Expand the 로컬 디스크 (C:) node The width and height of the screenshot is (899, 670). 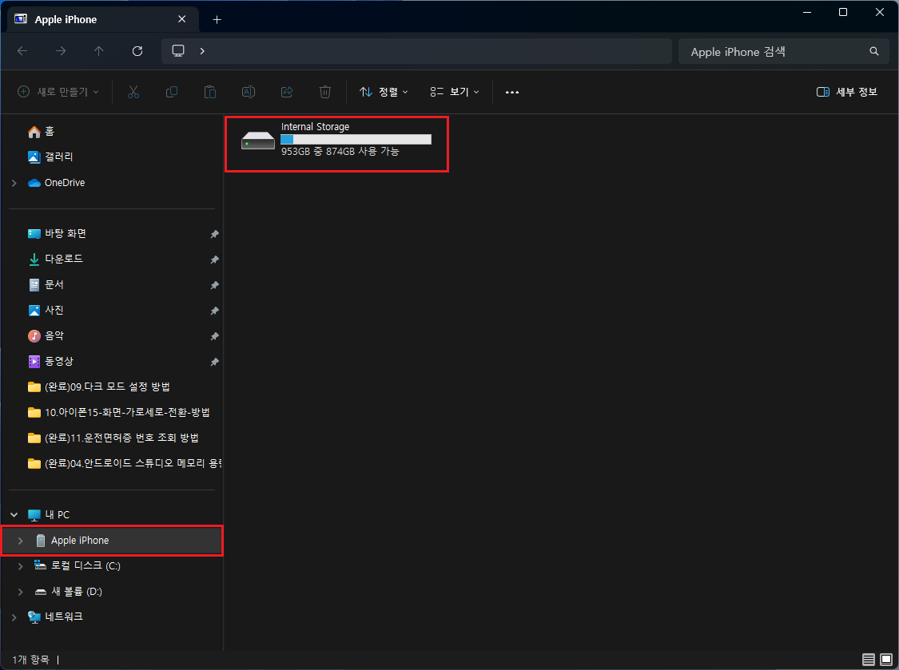pyautogui.click(x=21, y=565)
